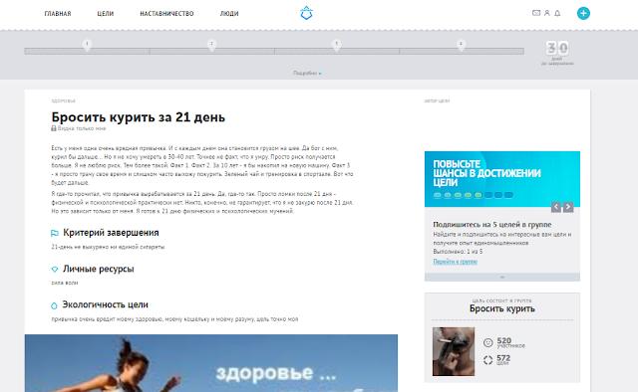Click the АВТОР ЦЕЛИ label

click(x=437, y=101)
